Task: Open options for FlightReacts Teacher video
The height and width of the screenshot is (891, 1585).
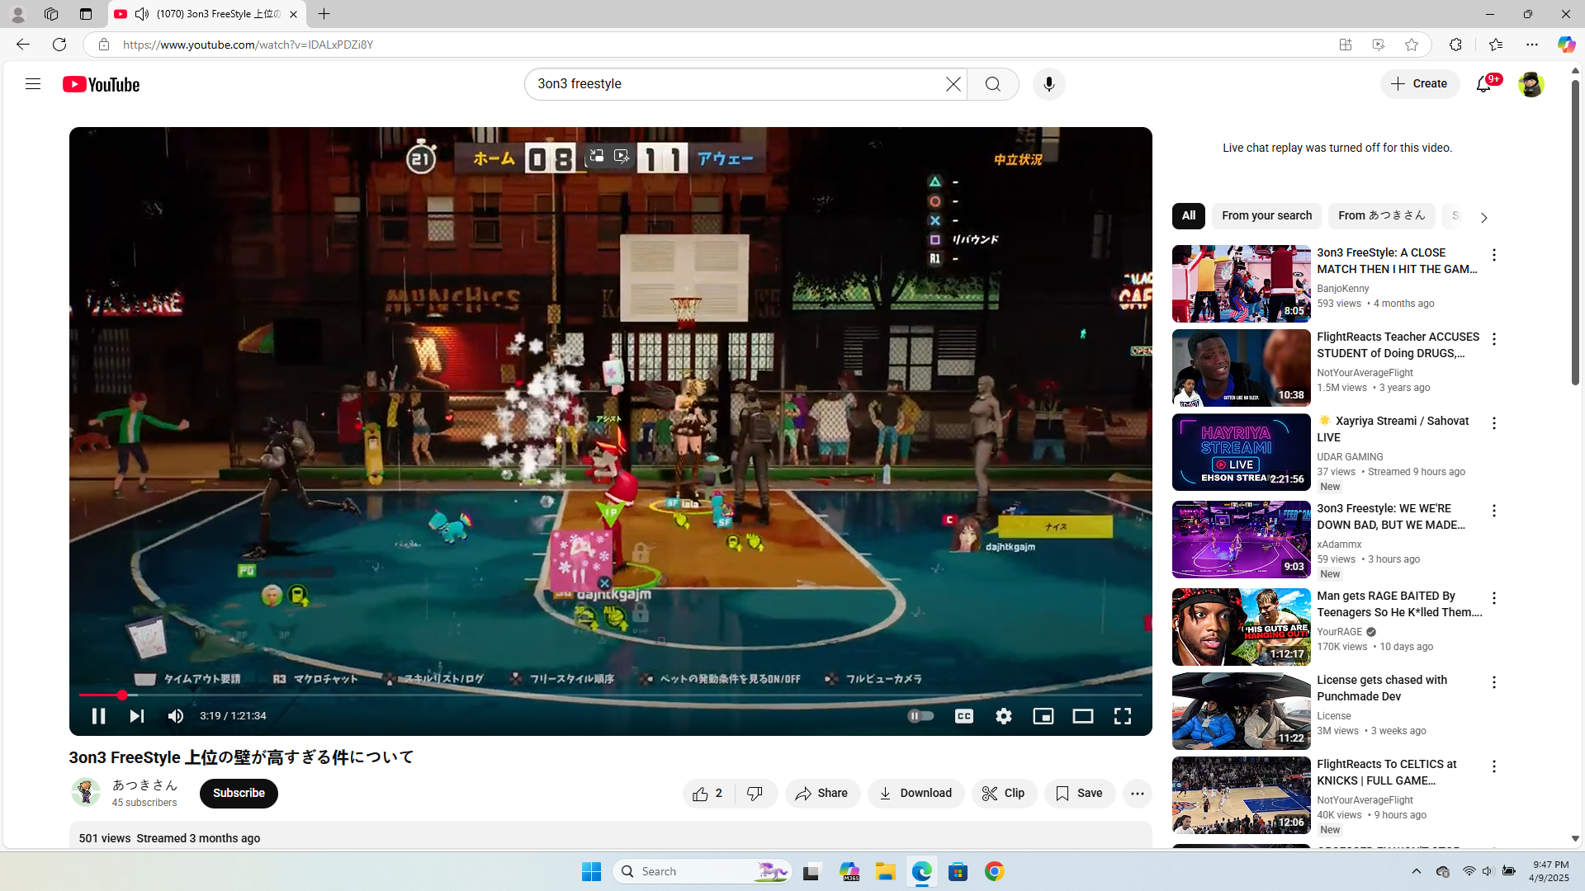Action: pos(1493,339)
